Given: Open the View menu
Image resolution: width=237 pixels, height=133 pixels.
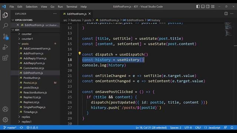Looking at the screenshot, I should pyautogui.click(x=44, y=7).
